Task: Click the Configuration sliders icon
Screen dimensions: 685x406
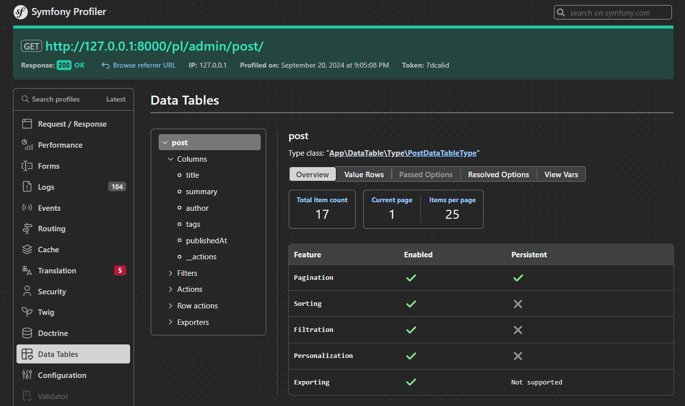Action: [x=28, y=375]
